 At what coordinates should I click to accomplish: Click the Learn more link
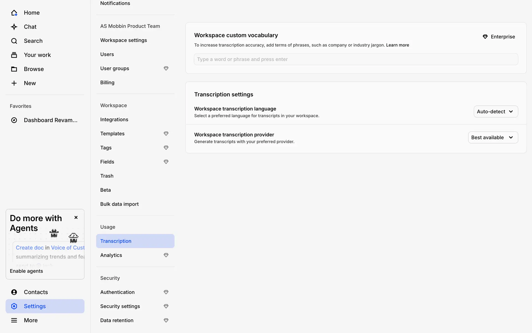click(x=397, y=45)
